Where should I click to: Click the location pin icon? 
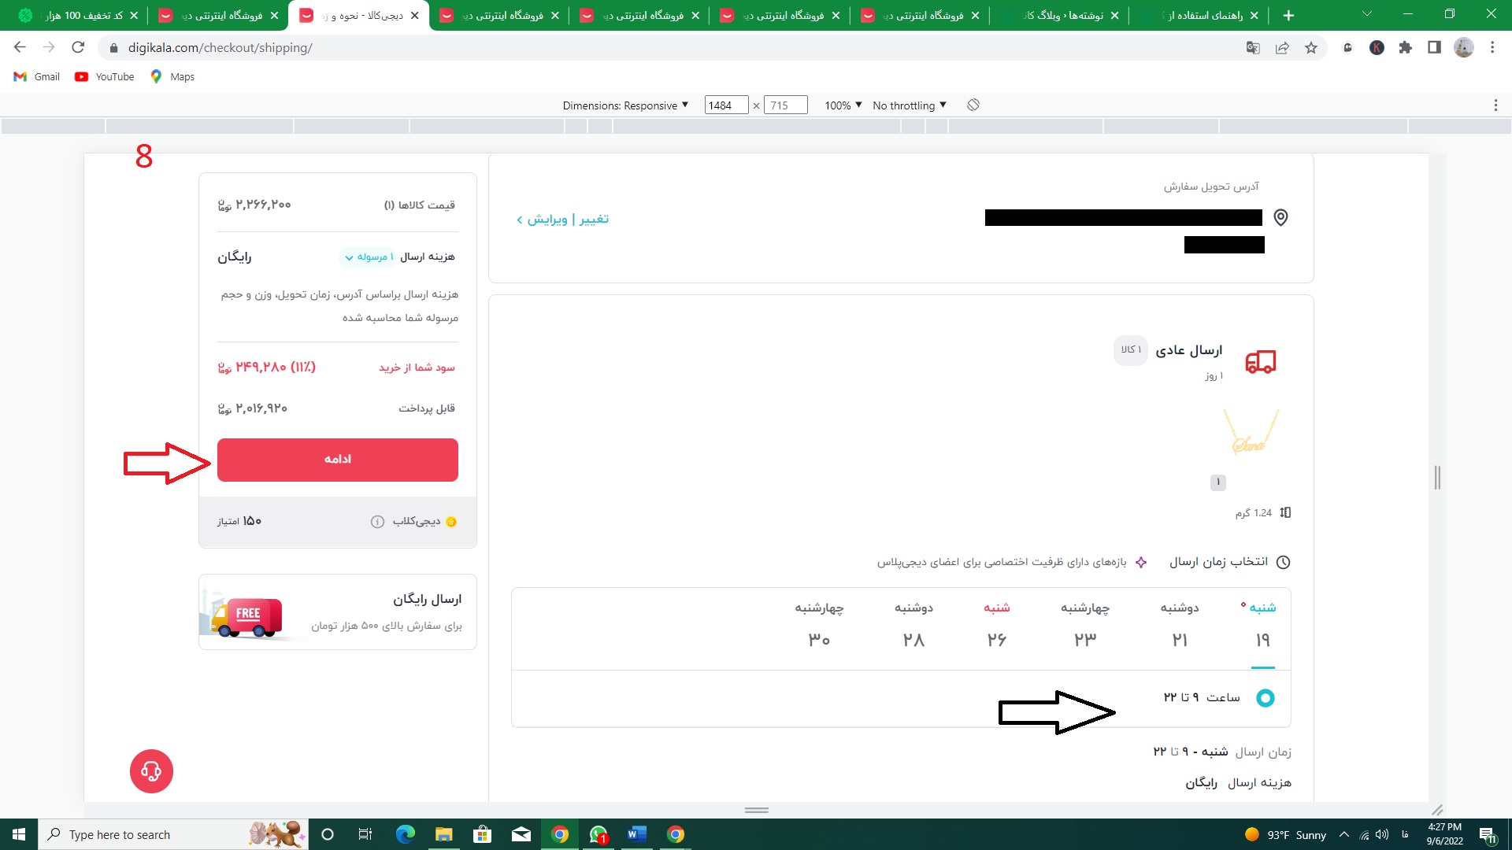point(1280,217)
